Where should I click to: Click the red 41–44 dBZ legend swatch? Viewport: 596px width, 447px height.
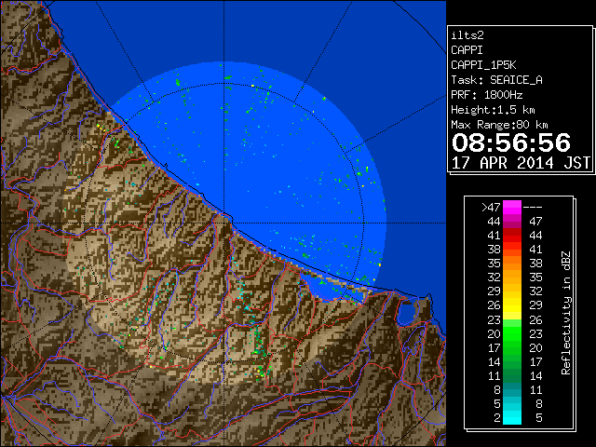(512, 236)
